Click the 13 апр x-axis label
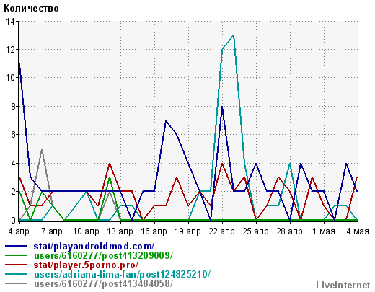This screenshot has height=292, width=375. click(x=120, y=231)
